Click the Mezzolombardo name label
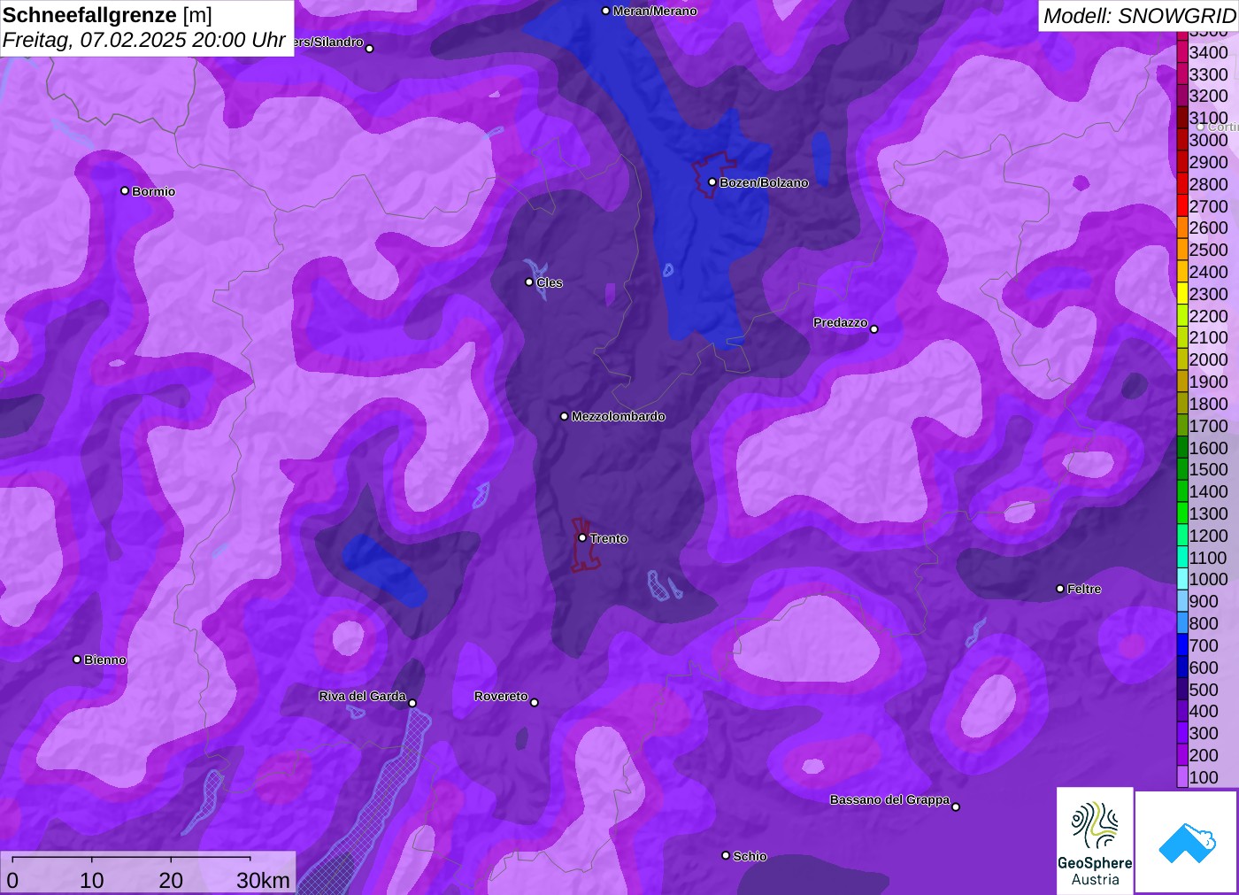The width and height of the screenshot is (1239, 895). coord(618,416)
